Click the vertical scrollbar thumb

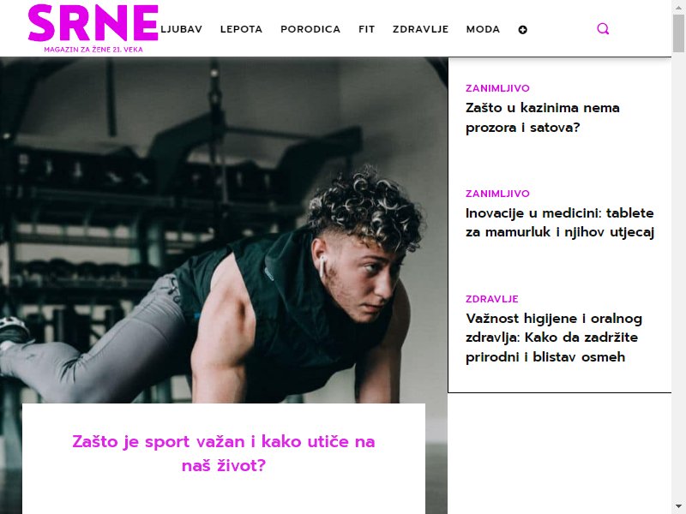[x=678, y=33]
